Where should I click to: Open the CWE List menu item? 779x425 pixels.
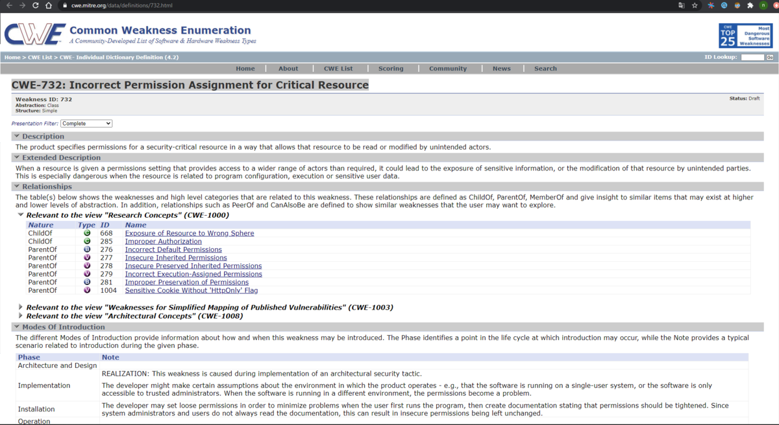[x=338, y=69]
